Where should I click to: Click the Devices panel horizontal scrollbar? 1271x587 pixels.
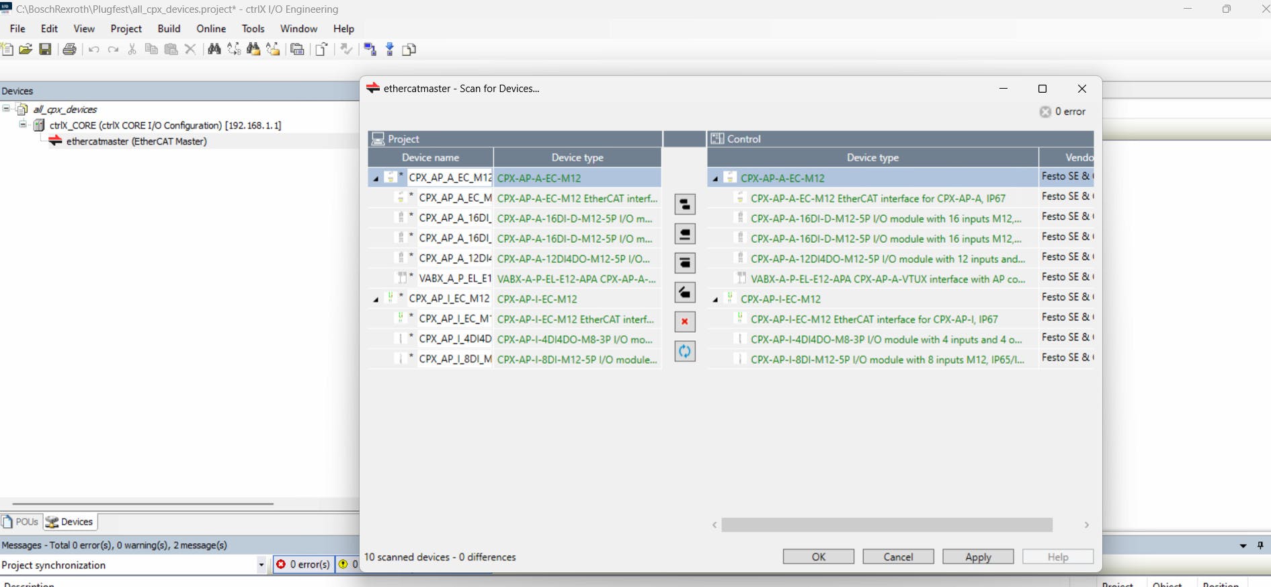point(142,503)
